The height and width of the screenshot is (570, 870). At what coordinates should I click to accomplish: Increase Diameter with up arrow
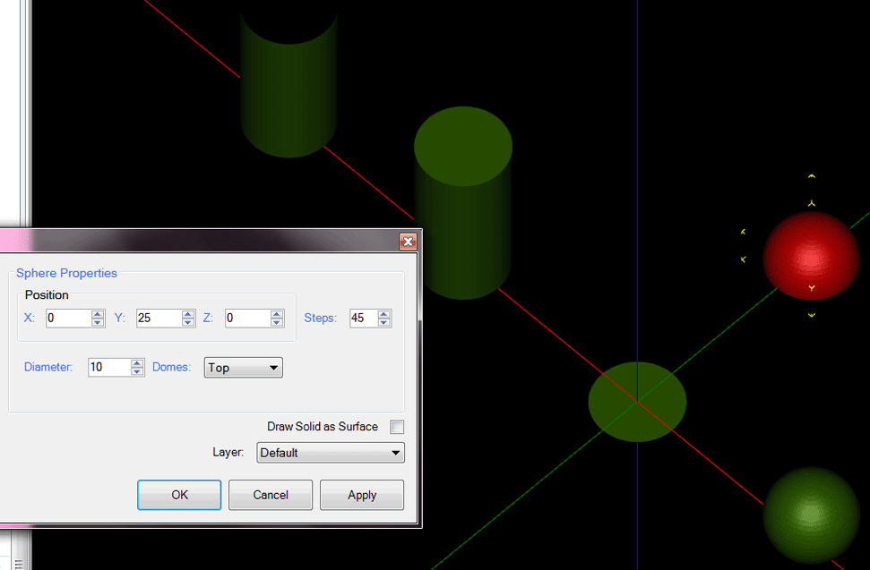(x=137, y=362)
